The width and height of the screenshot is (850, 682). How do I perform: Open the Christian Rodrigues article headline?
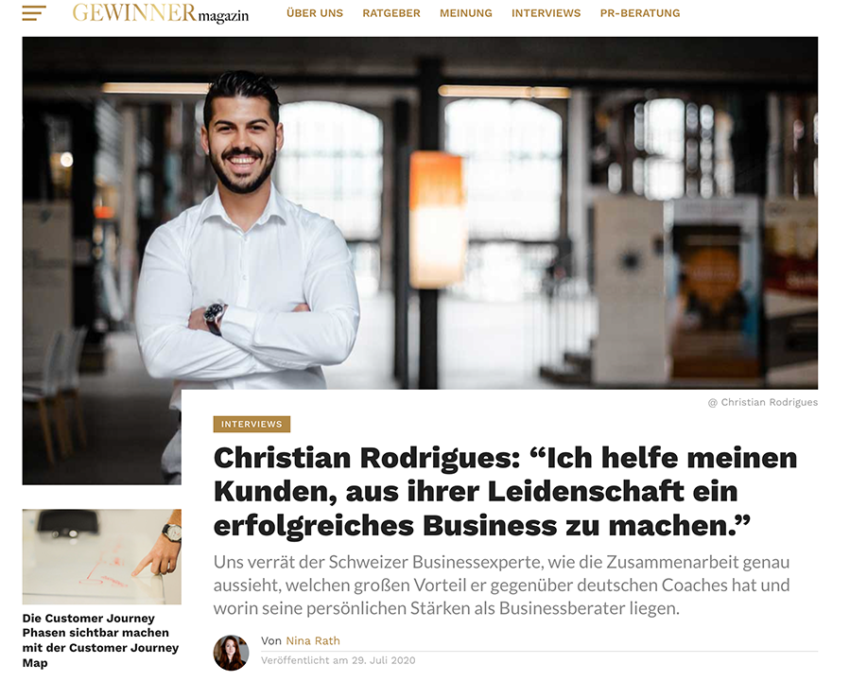(505, 492)
